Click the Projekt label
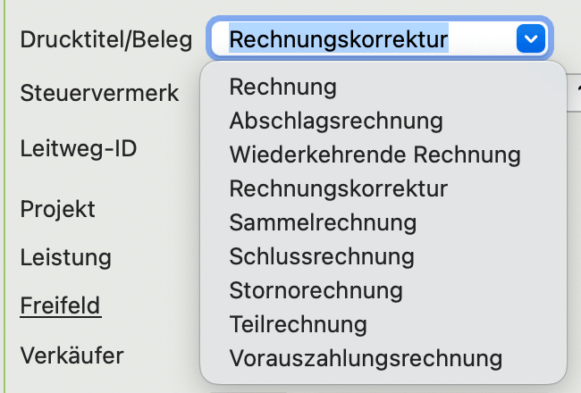The image size is (581, 393). point(58,209)
